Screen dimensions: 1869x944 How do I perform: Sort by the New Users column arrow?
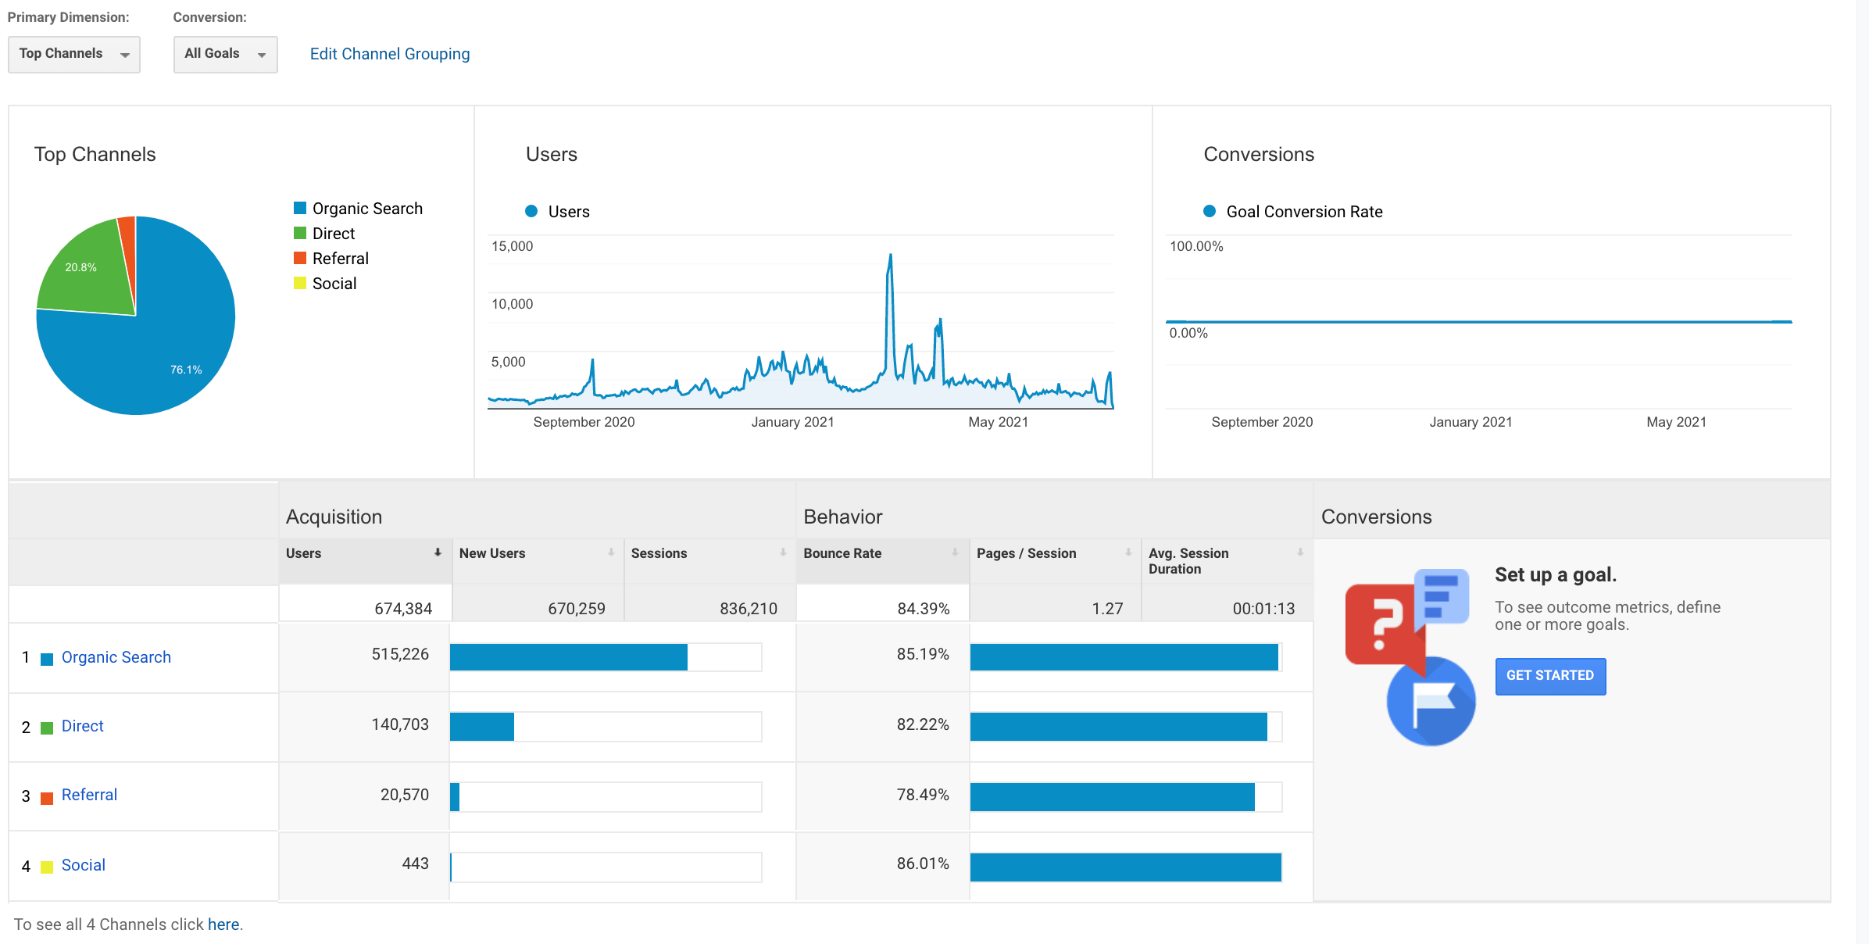coord(611,552)
